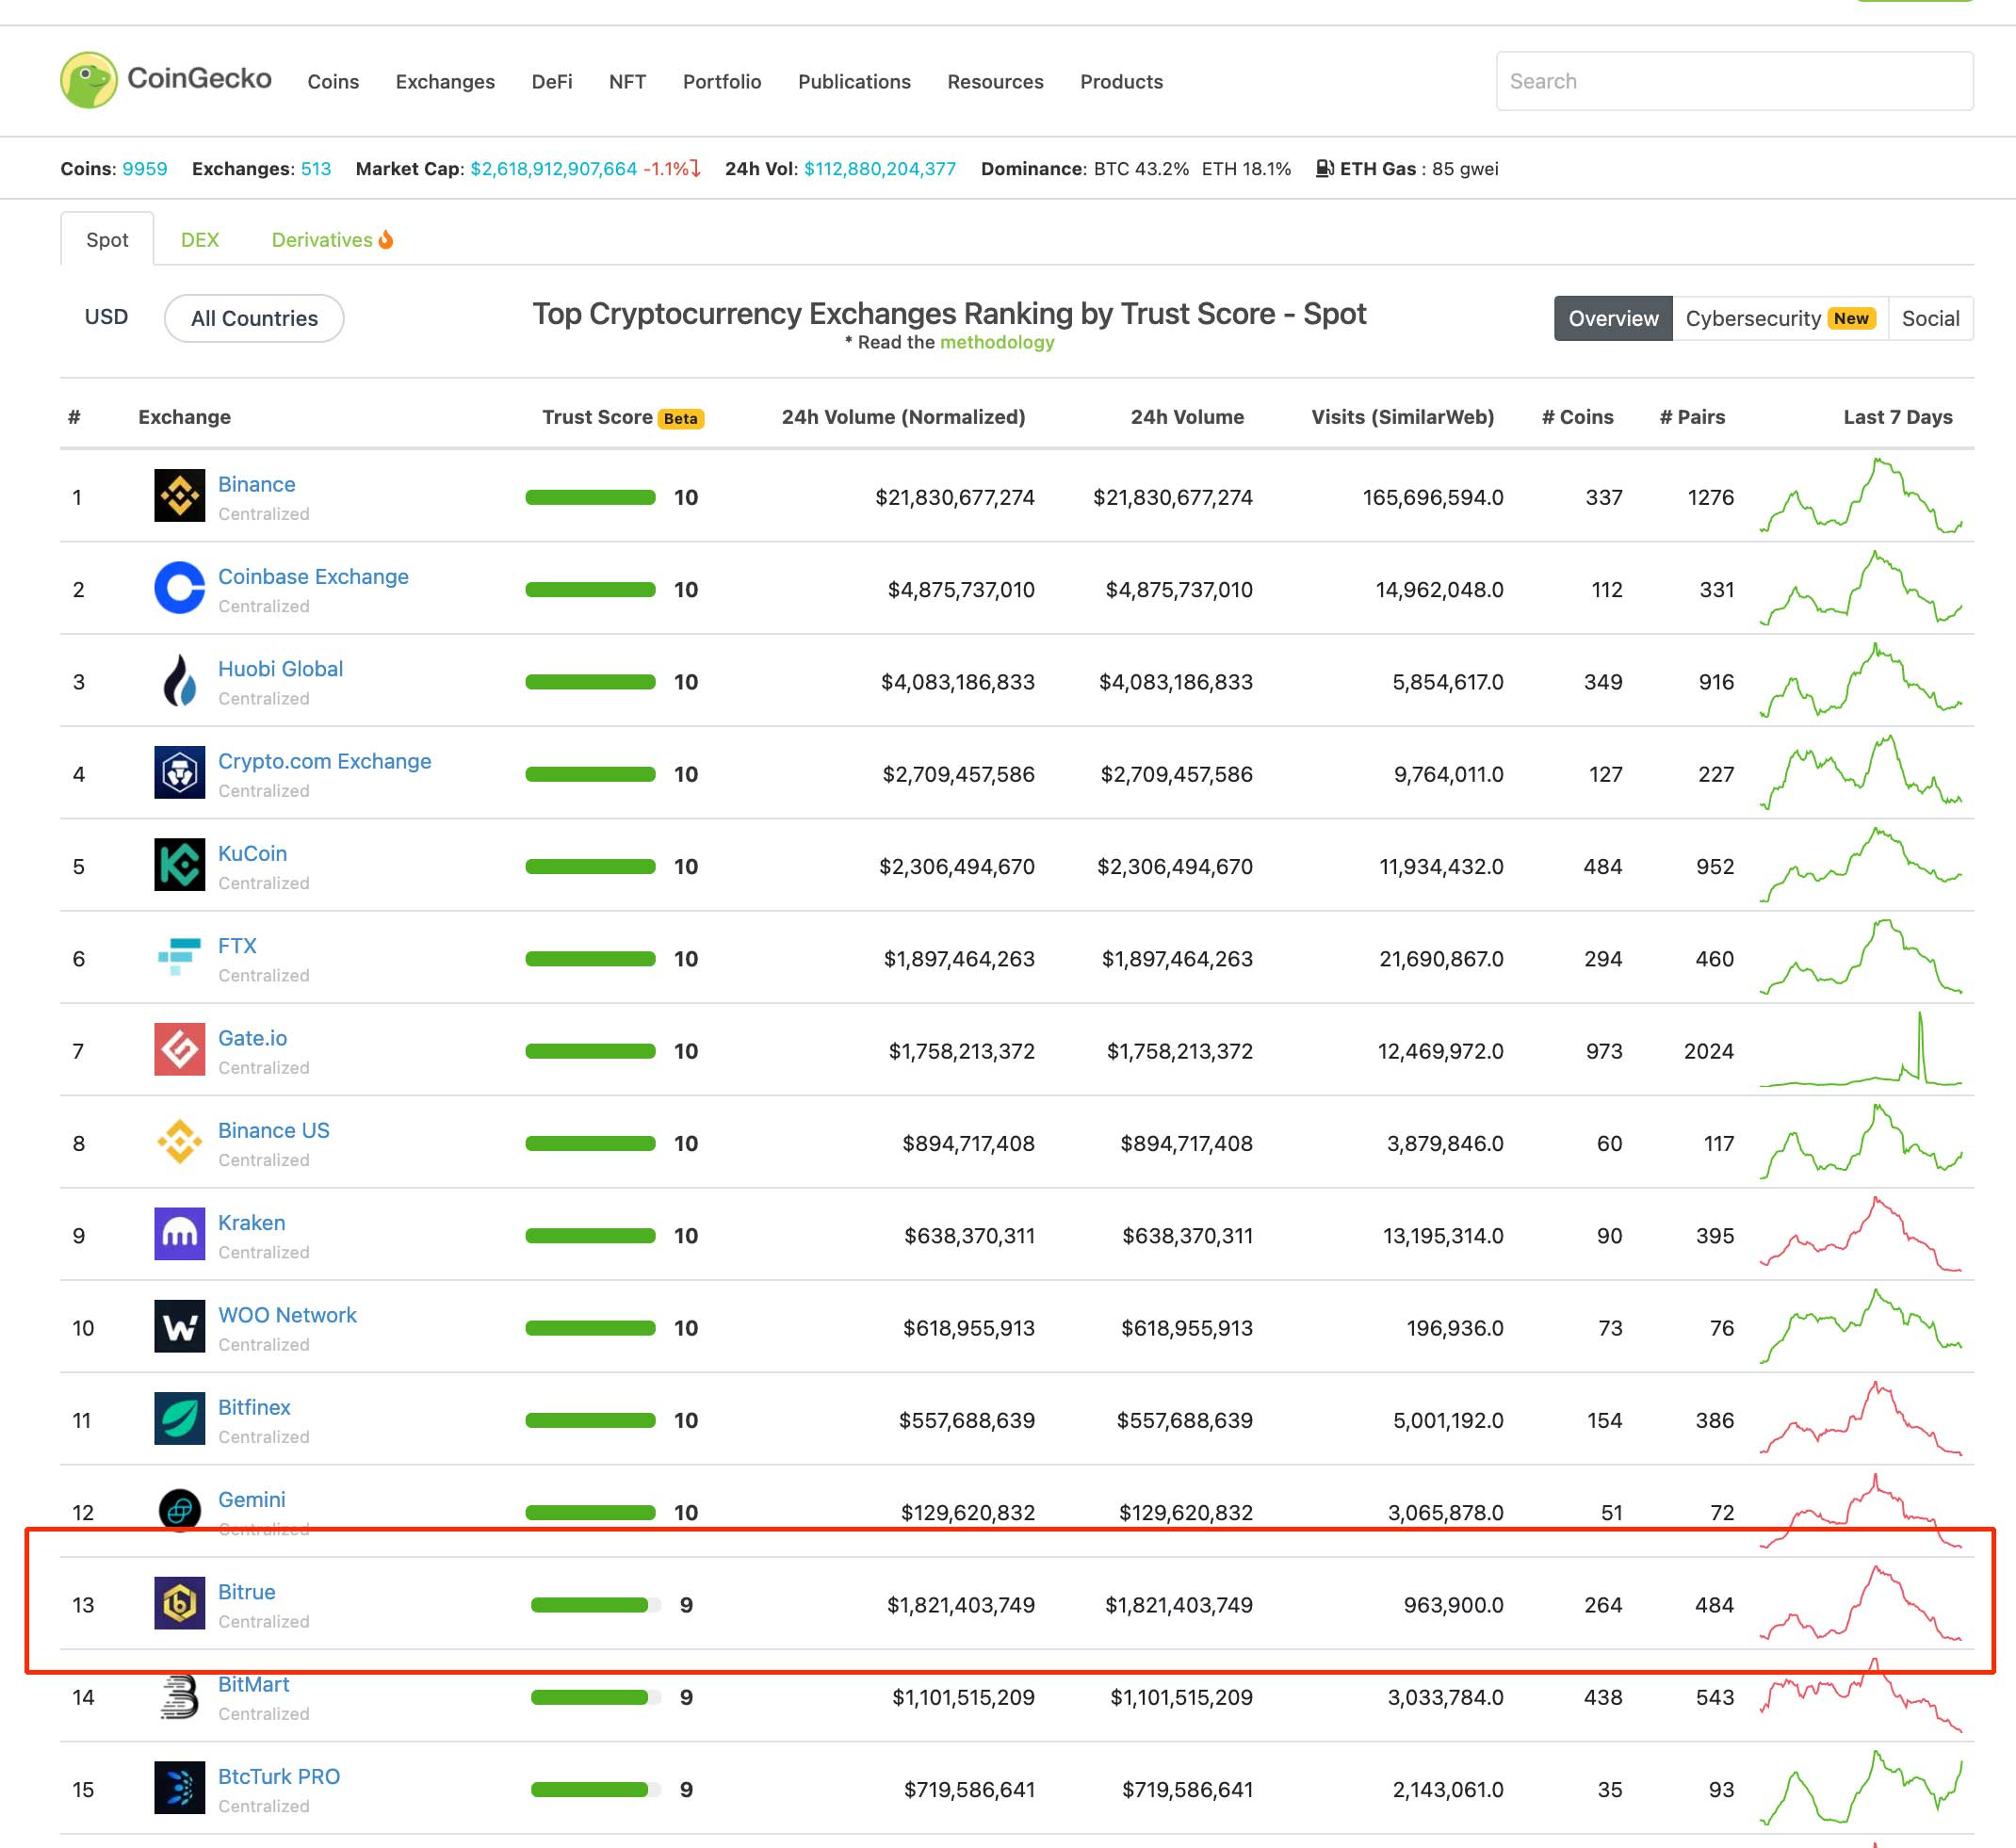Click the market cap down arrow
This screenshot has height=1848, width=2016.
(x=695, y=168)
